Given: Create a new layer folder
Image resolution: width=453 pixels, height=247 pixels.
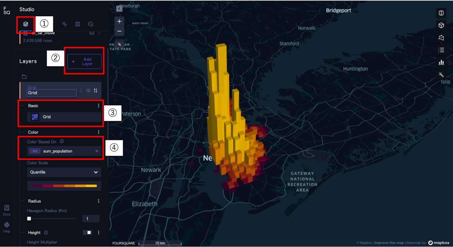Looking at the screenshot, I should 24,77.
